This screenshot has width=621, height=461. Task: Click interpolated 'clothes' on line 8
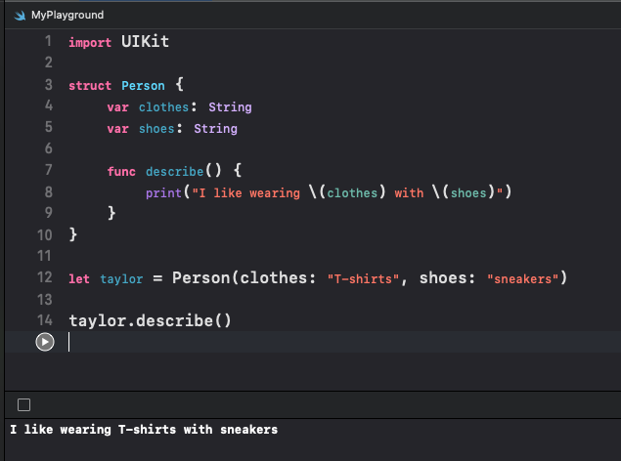click(352, 193)
